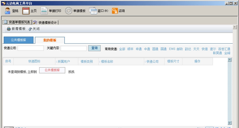Select the 公共模板库 tab
Image resolution: width=239 pixels, height=128 pixels.
18,40
